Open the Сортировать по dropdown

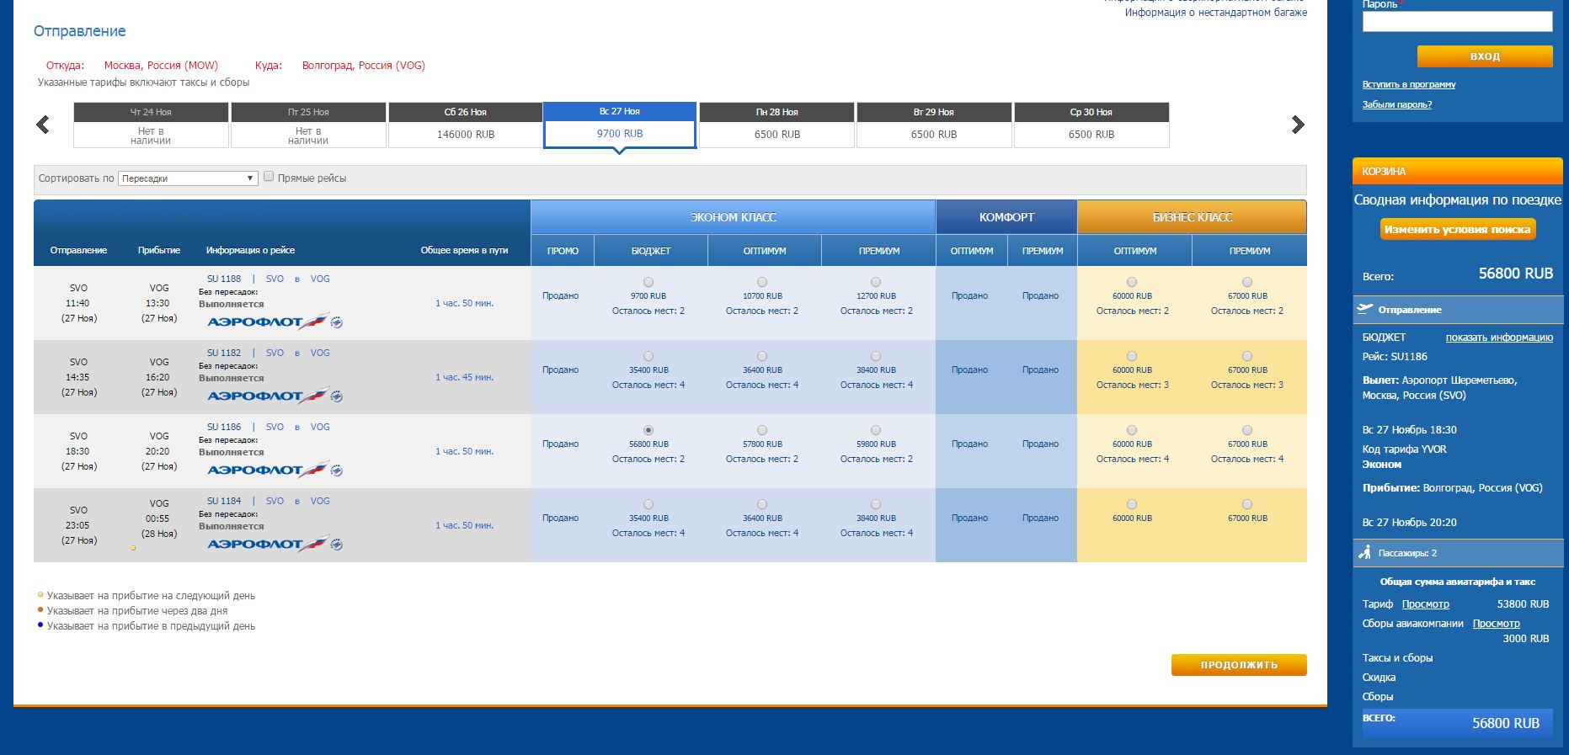pos(188,178)
